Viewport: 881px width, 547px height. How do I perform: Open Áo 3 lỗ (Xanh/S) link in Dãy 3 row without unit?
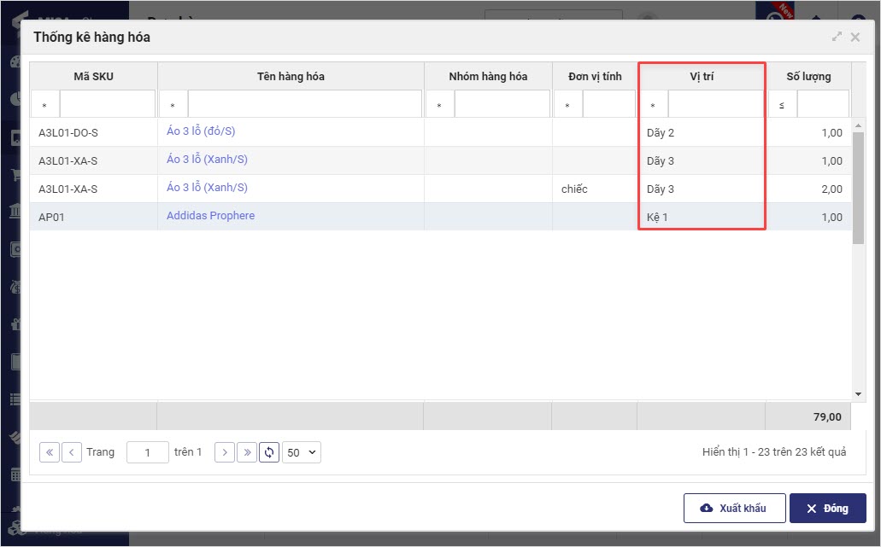pyautogui.click(x=207, y=160)
